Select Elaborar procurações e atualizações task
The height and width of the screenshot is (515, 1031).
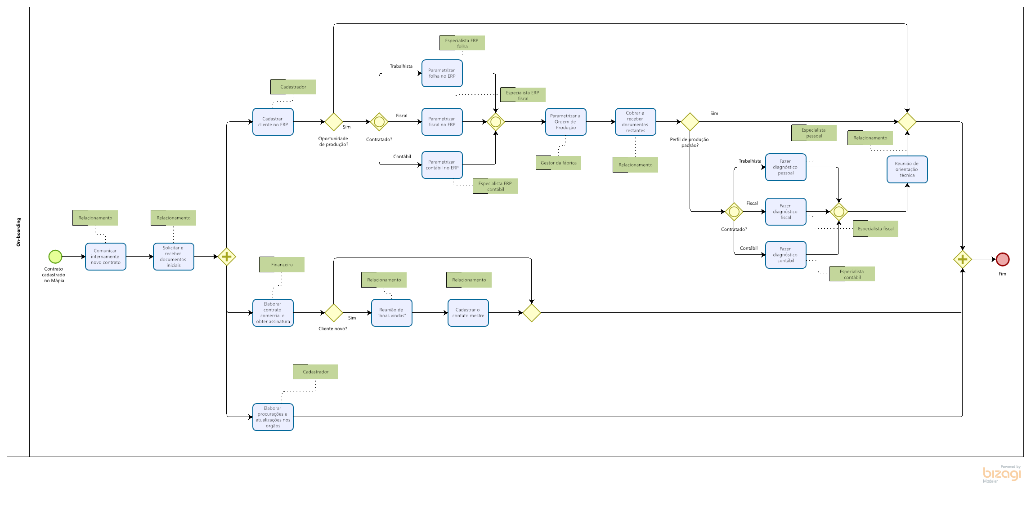tap(273, 417)
